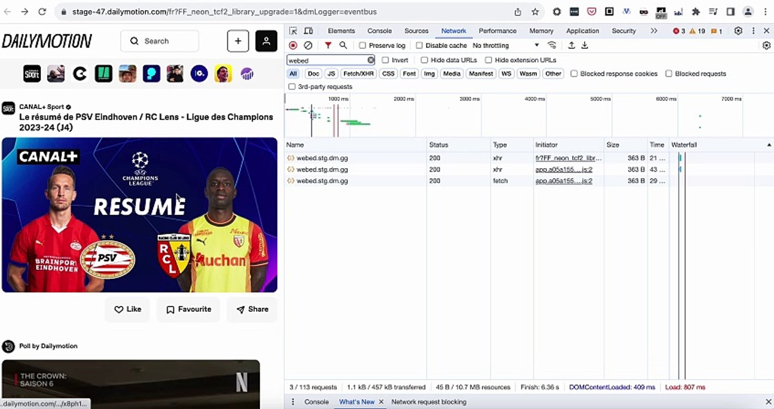
Task: Check 3rd-party requests
Action: tap(292, 87)
